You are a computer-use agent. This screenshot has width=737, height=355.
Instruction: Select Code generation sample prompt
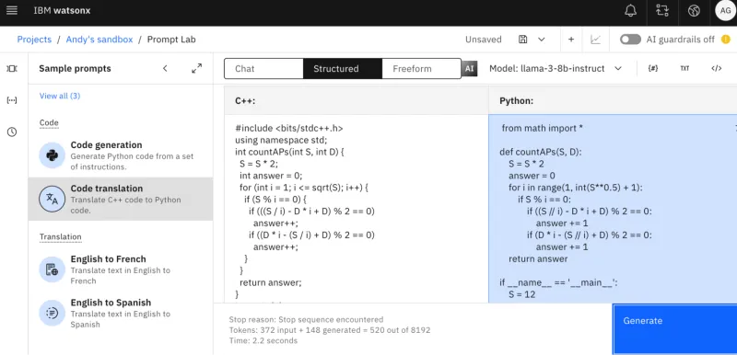(121, 155)
